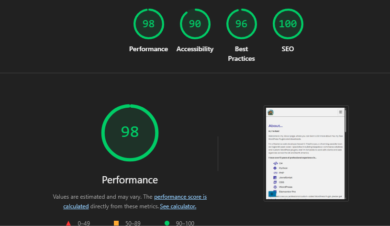Click the 'JavaScript' list item in thumbnail
Viewport: 390px width, 226px height.
[286, 178]
